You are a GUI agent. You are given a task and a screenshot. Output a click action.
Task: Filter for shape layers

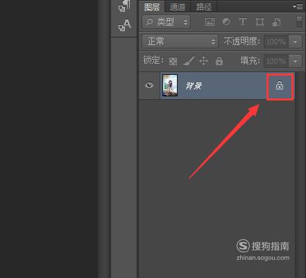click(x=260, y=22)
